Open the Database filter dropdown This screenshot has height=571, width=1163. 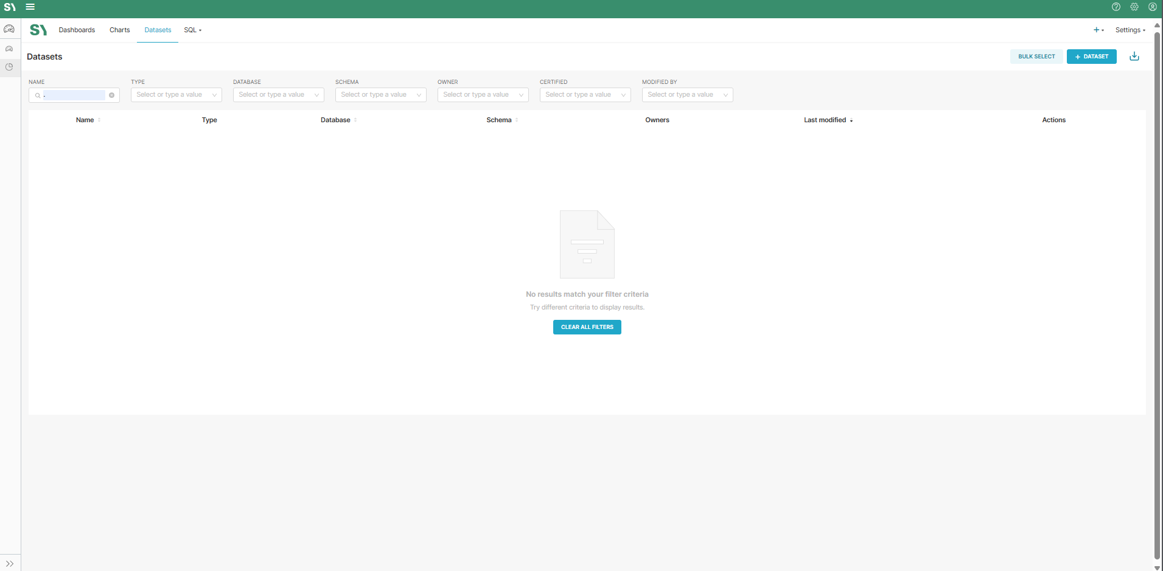(x=278, y=95)
